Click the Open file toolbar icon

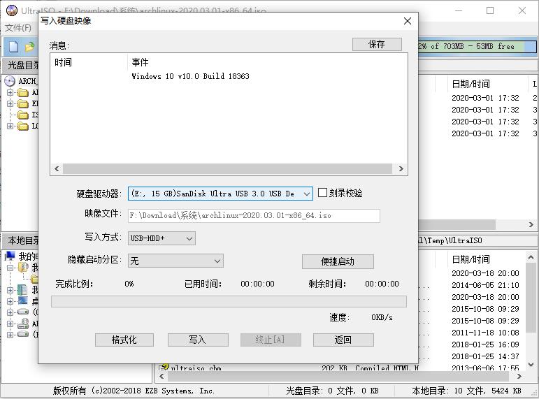[30, 47]
